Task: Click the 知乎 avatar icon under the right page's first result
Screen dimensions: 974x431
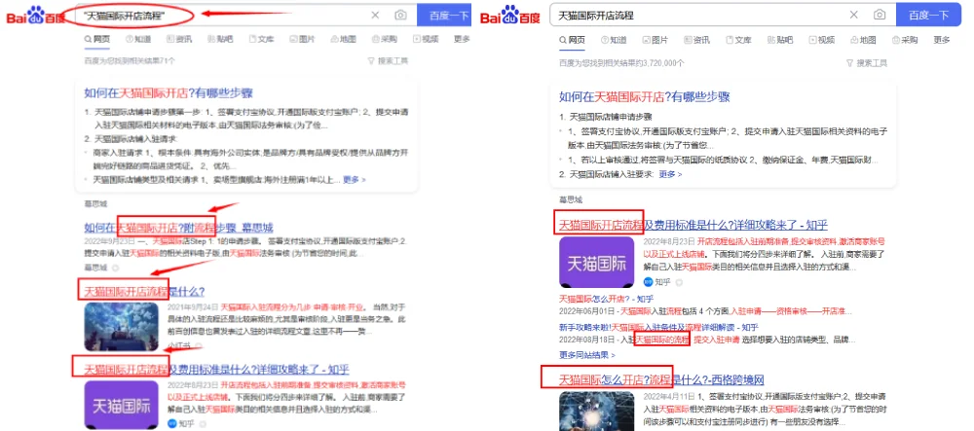Action: click(648, 282)
